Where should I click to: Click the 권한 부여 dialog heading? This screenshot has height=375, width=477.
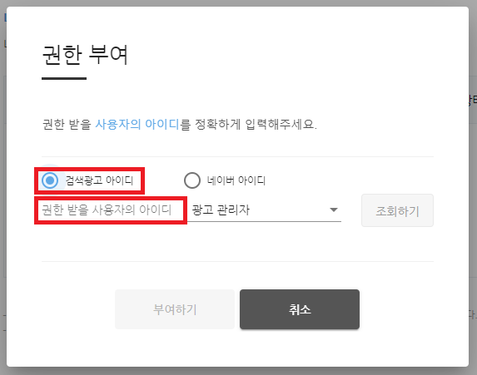(x=85, y=55)
